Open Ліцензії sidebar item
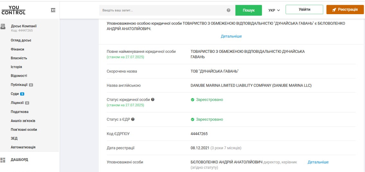This screenshot has width=365, height=172. tap(17, 103)
